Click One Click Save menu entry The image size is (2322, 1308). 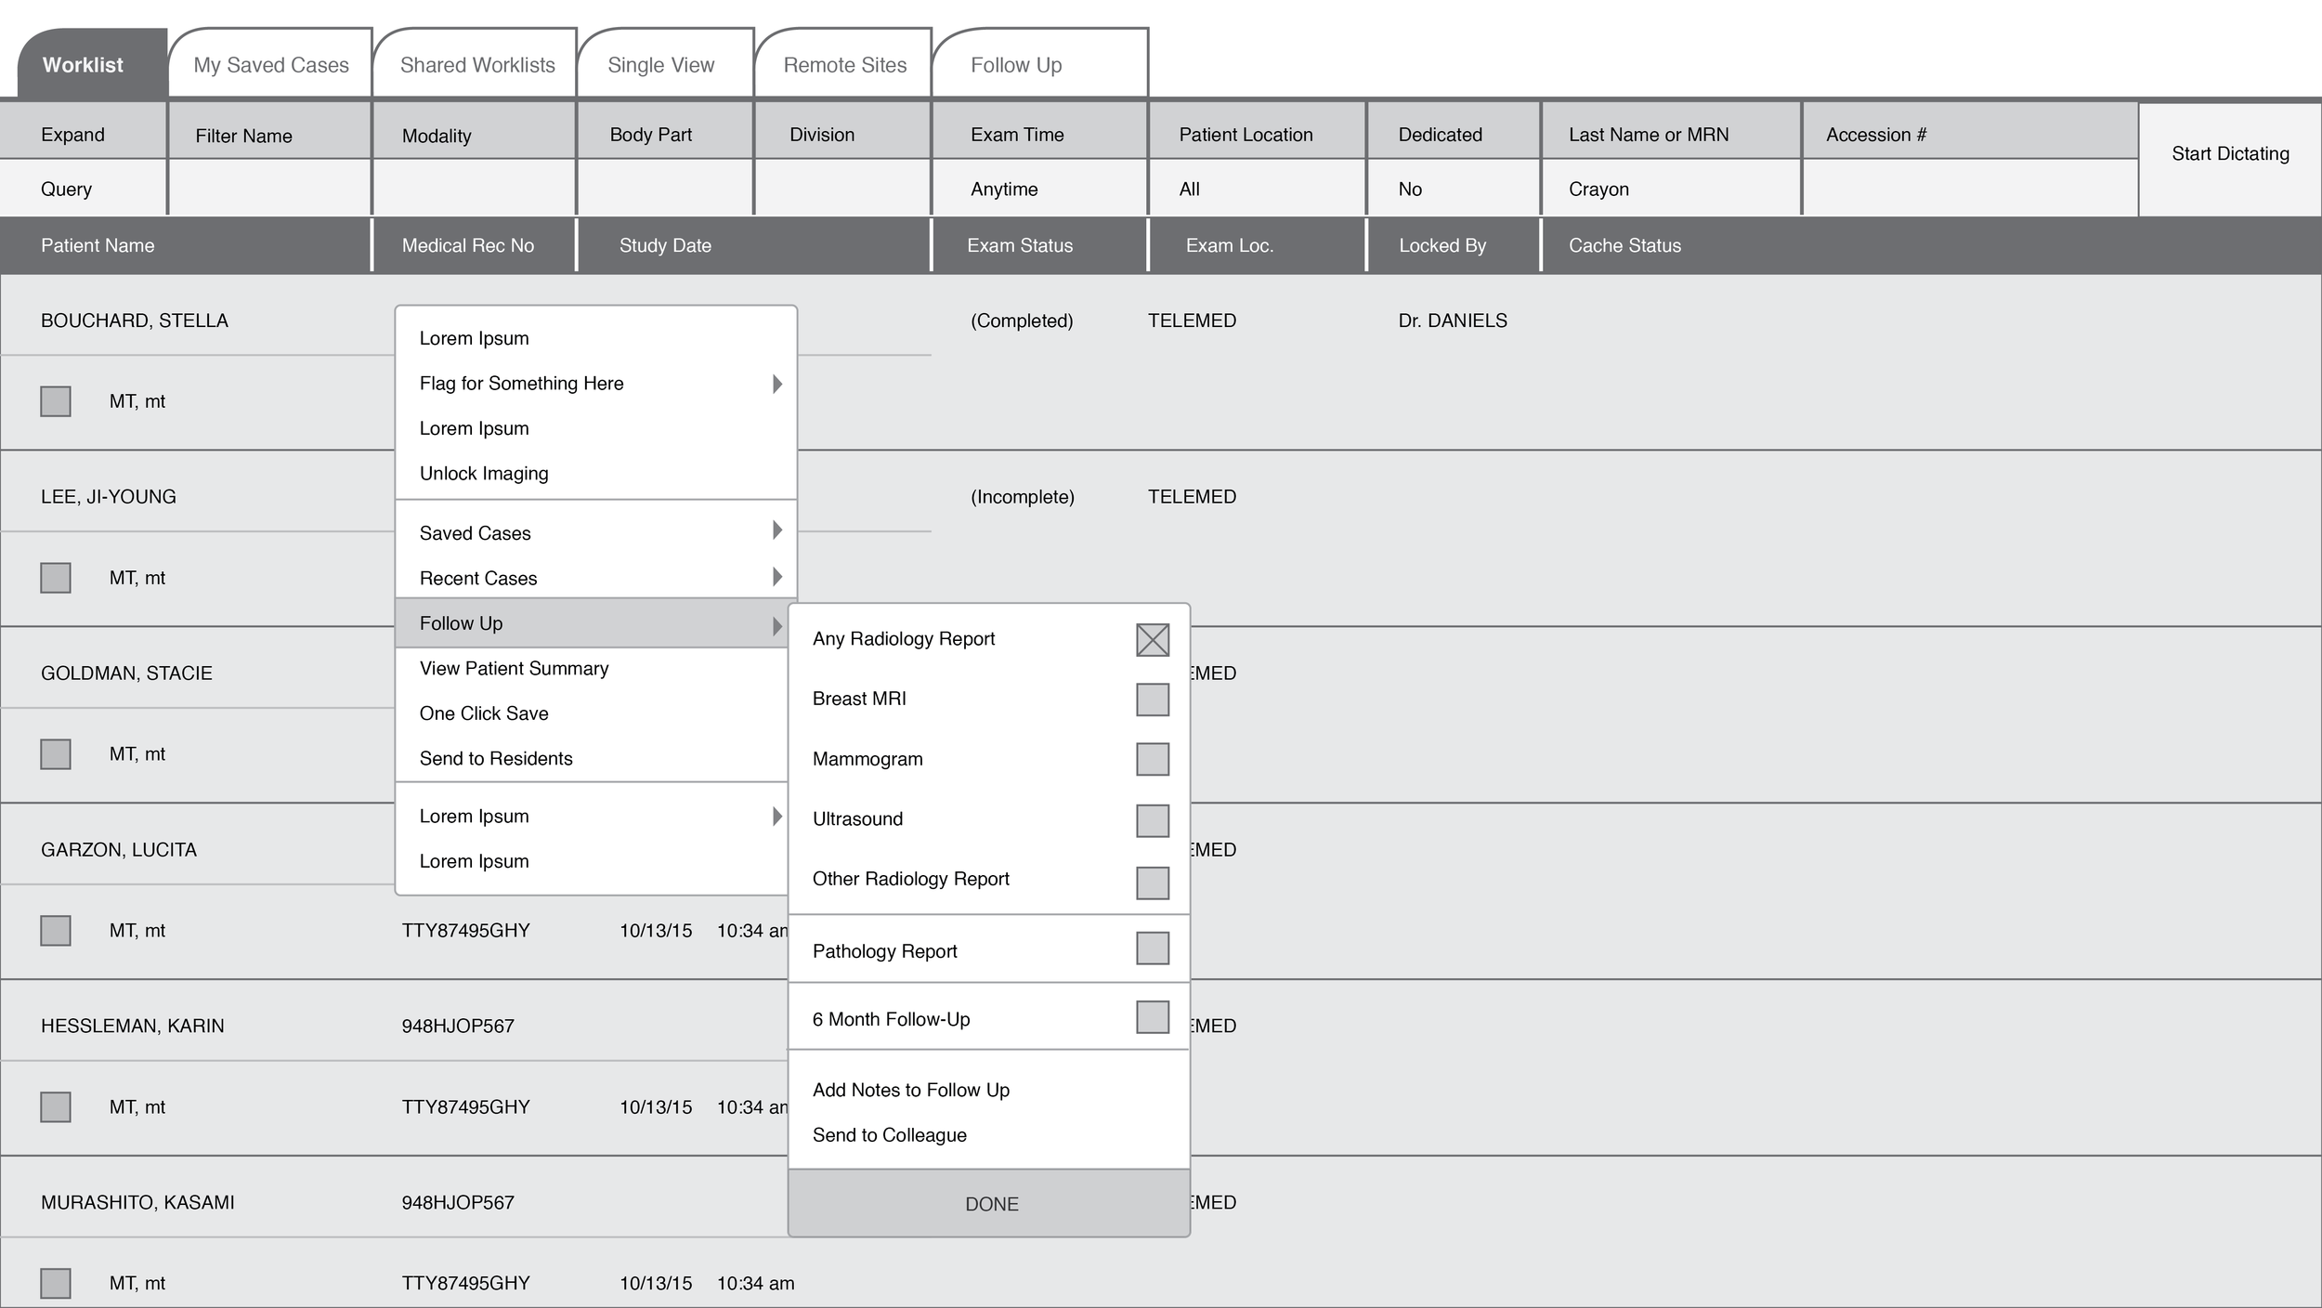point(592,713)
